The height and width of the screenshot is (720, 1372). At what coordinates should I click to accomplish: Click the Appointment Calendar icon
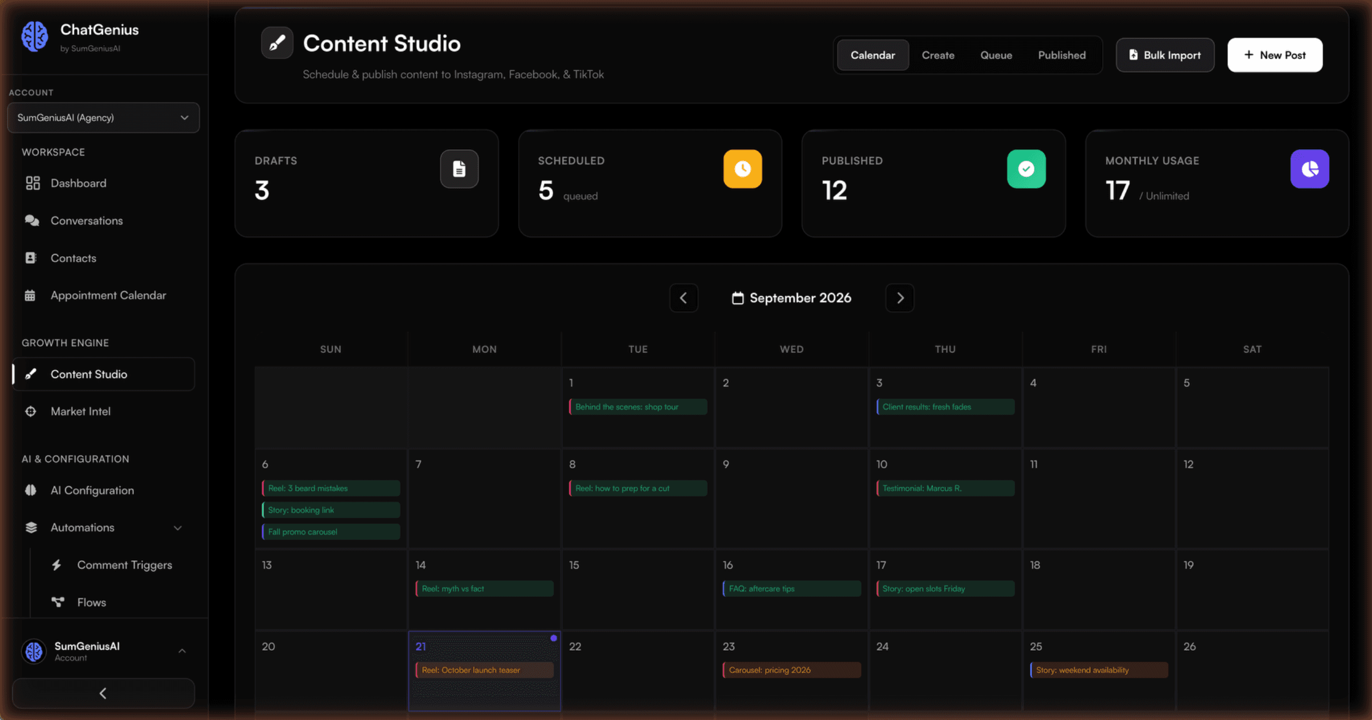click(30, 295)
